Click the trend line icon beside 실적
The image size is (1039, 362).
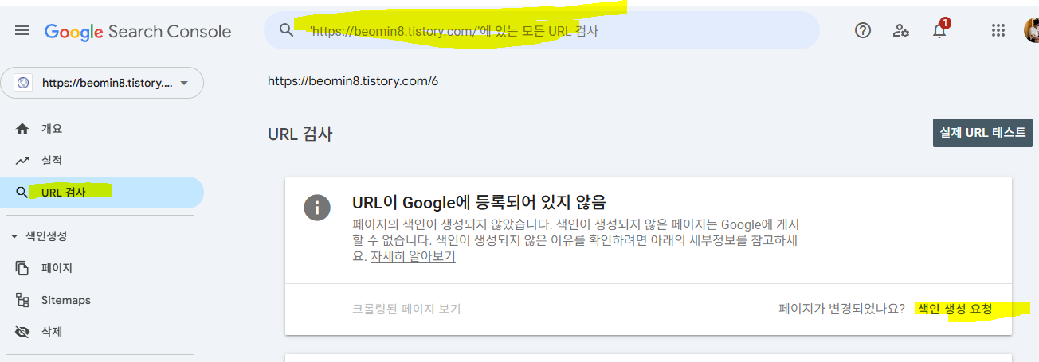(22, 161)
